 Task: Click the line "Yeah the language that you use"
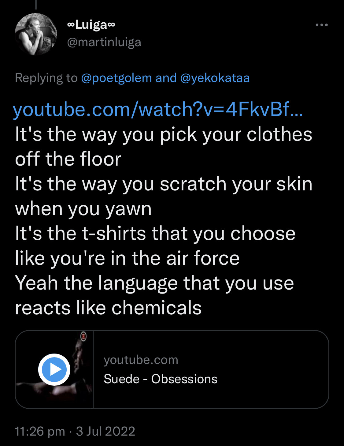[154, 283]
